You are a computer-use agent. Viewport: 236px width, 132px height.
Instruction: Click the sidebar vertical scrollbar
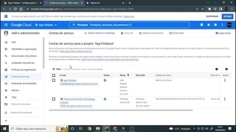click(44, 53)
